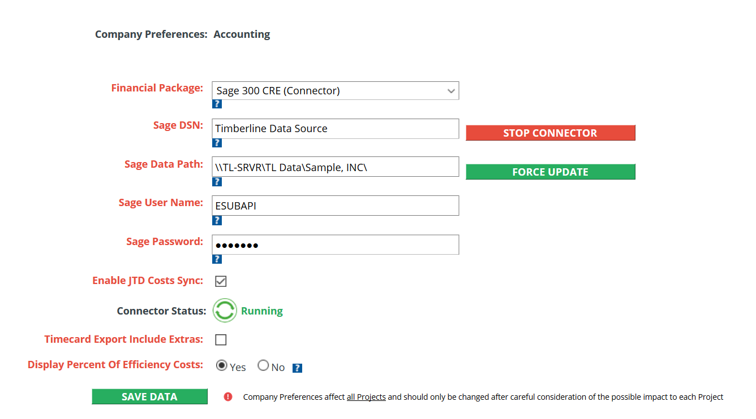
Task: Click the Save Data button
Action: tap(149, 397)
